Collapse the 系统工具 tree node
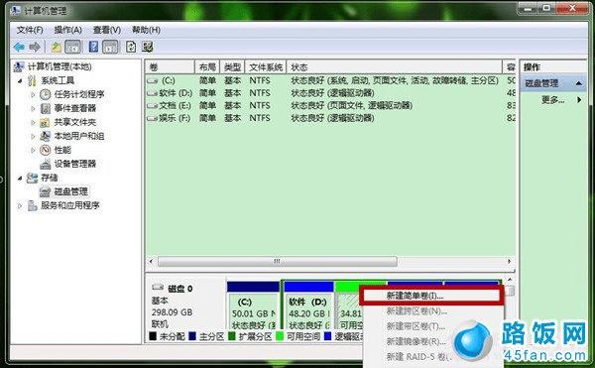This screenshot has width=595, height=368. 20,80
